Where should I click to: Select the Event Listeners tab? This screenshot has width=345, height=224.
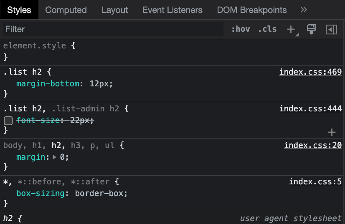pos(172,10)
